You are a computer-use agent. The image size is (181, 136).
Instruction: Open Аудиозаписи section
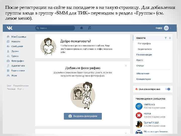[x=18, y=66]
